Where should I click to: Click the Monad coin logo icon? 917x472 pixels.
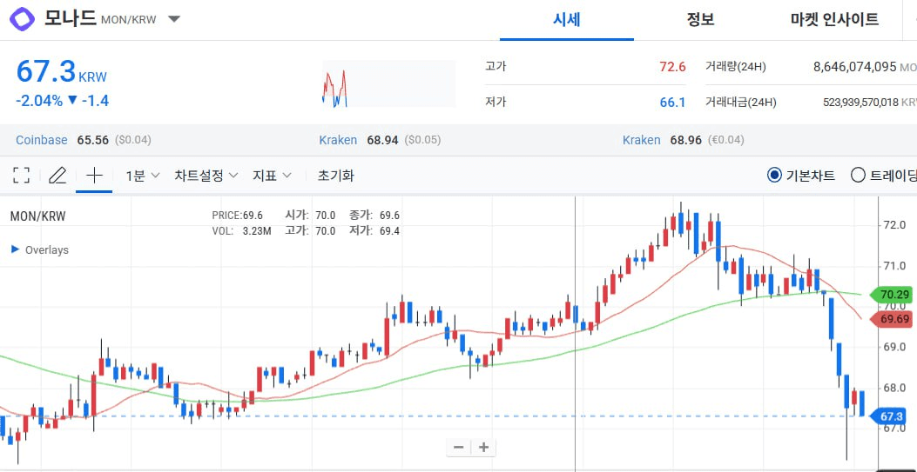[23, 18]
